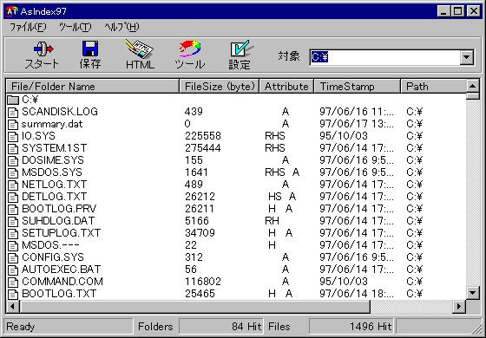This screenshot has height=338, width=486.
Task: Click file icon beside summary.dat
Action: [x=13, y=124]
